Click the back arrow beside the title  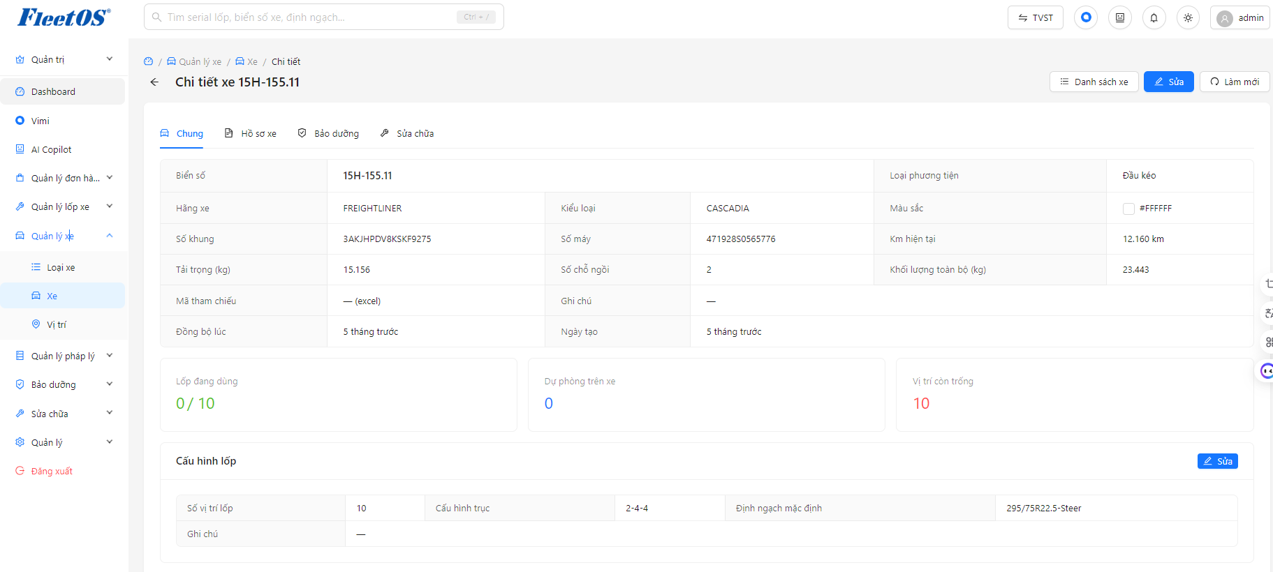pyautogui.click(x=154, y=82)
